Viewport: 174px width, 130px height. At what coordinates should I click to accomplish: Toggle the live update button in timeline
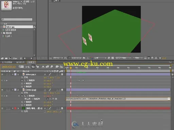[33, 67]
